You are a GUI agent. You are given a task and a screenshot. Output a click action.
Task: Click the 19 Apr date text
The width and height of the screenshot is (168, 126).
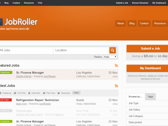[x=113, y=111]
